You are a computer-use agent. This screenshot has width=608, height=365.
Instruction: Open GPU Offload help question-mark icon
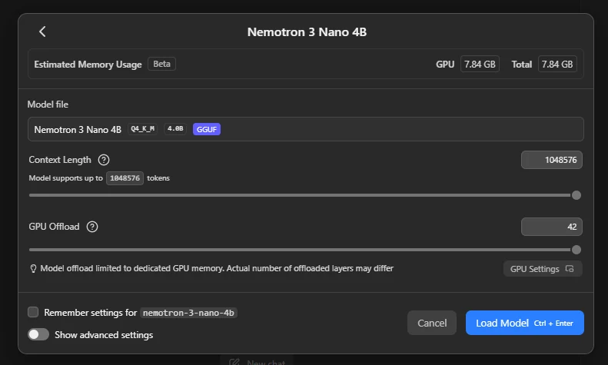[92, 227]
